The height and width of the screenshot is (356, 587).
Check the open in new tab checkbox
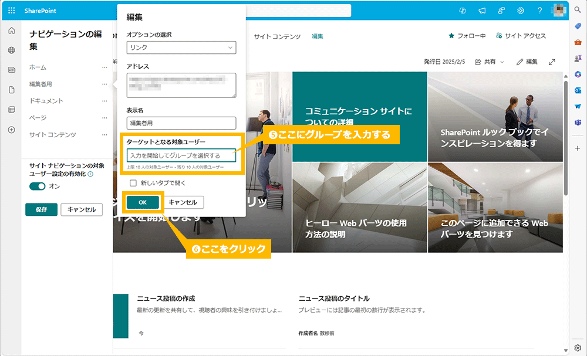click(x=133, y=183)
